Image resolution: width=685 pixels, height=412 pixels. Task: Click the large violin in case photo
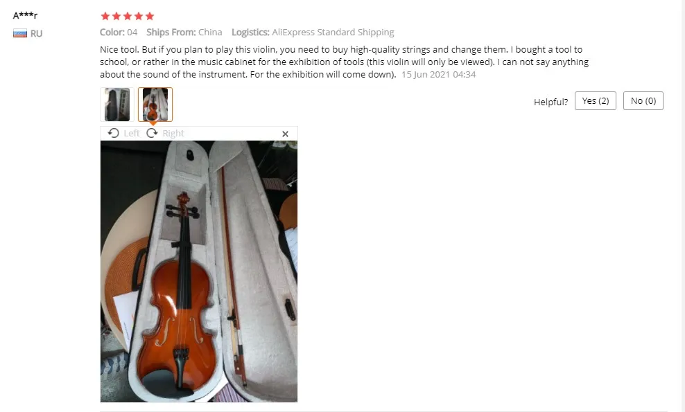coord(199,271)
